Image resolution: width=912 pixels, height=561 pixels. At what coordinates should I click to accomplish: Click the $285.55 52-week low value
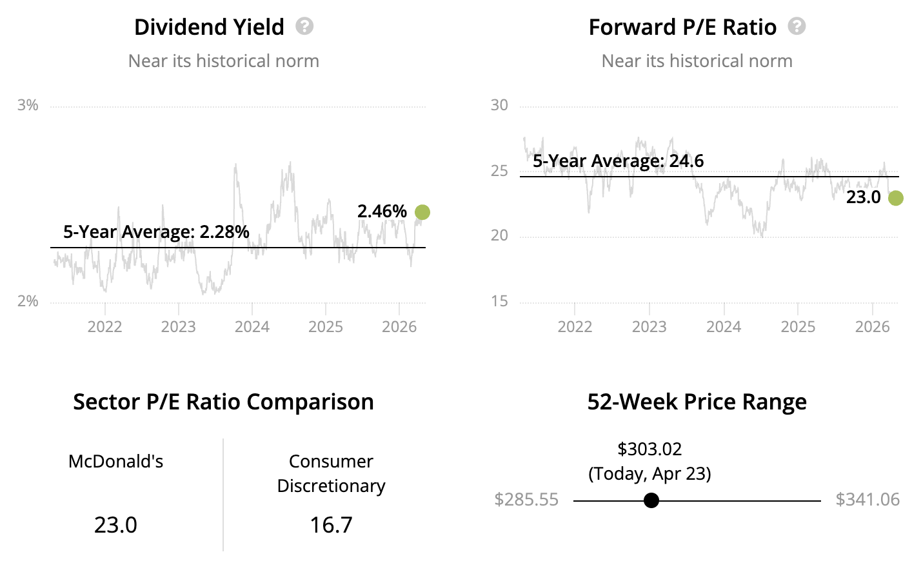click(x=526, y=500)
